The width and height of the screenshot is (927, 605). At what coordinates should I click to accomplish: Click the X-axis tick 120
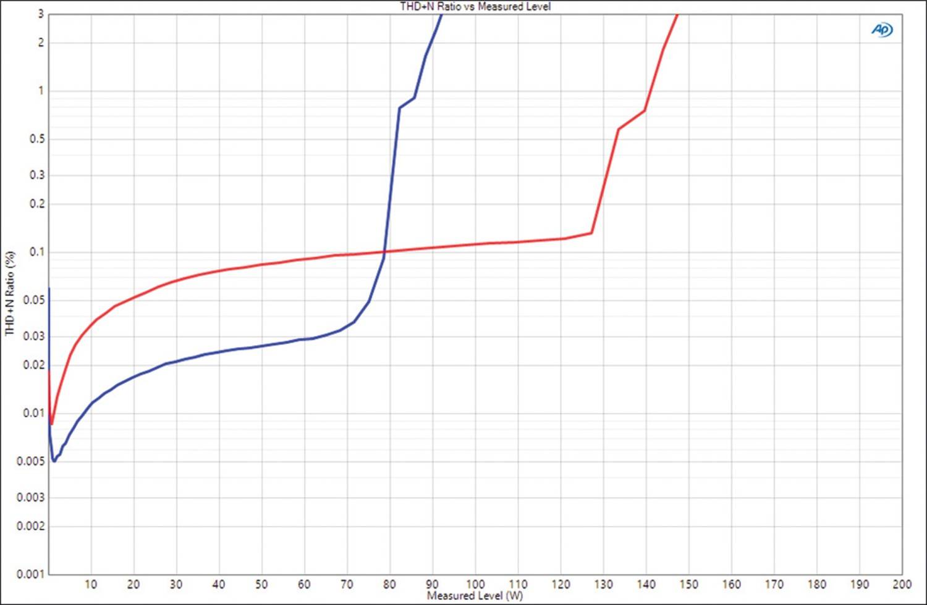pyautogui.click(x=561, y=584)
